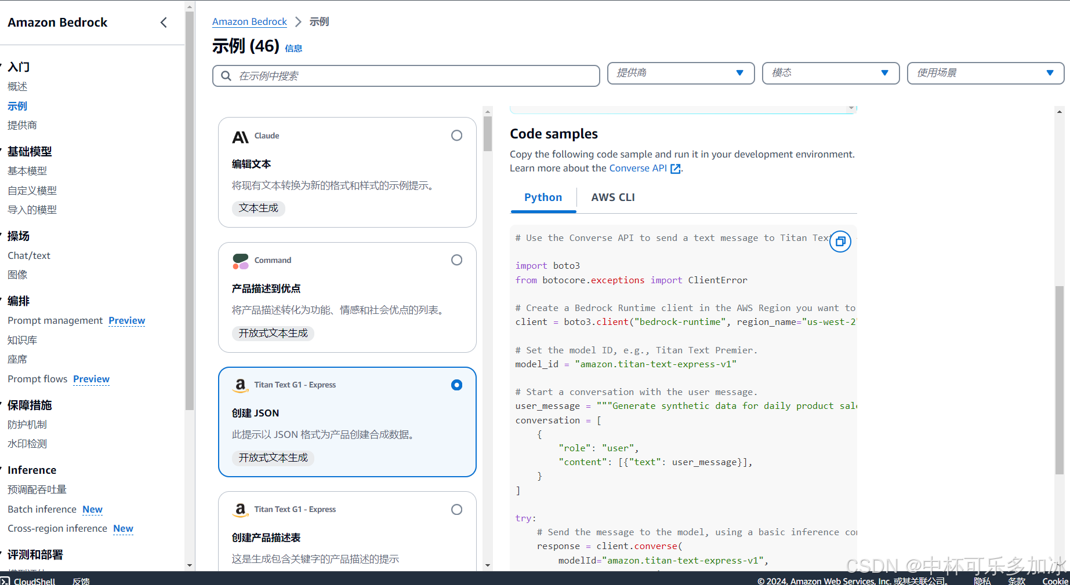1070x585 pixels.
Task: Click examples list scroll-down arrow
Action: (x=488, y=565)
